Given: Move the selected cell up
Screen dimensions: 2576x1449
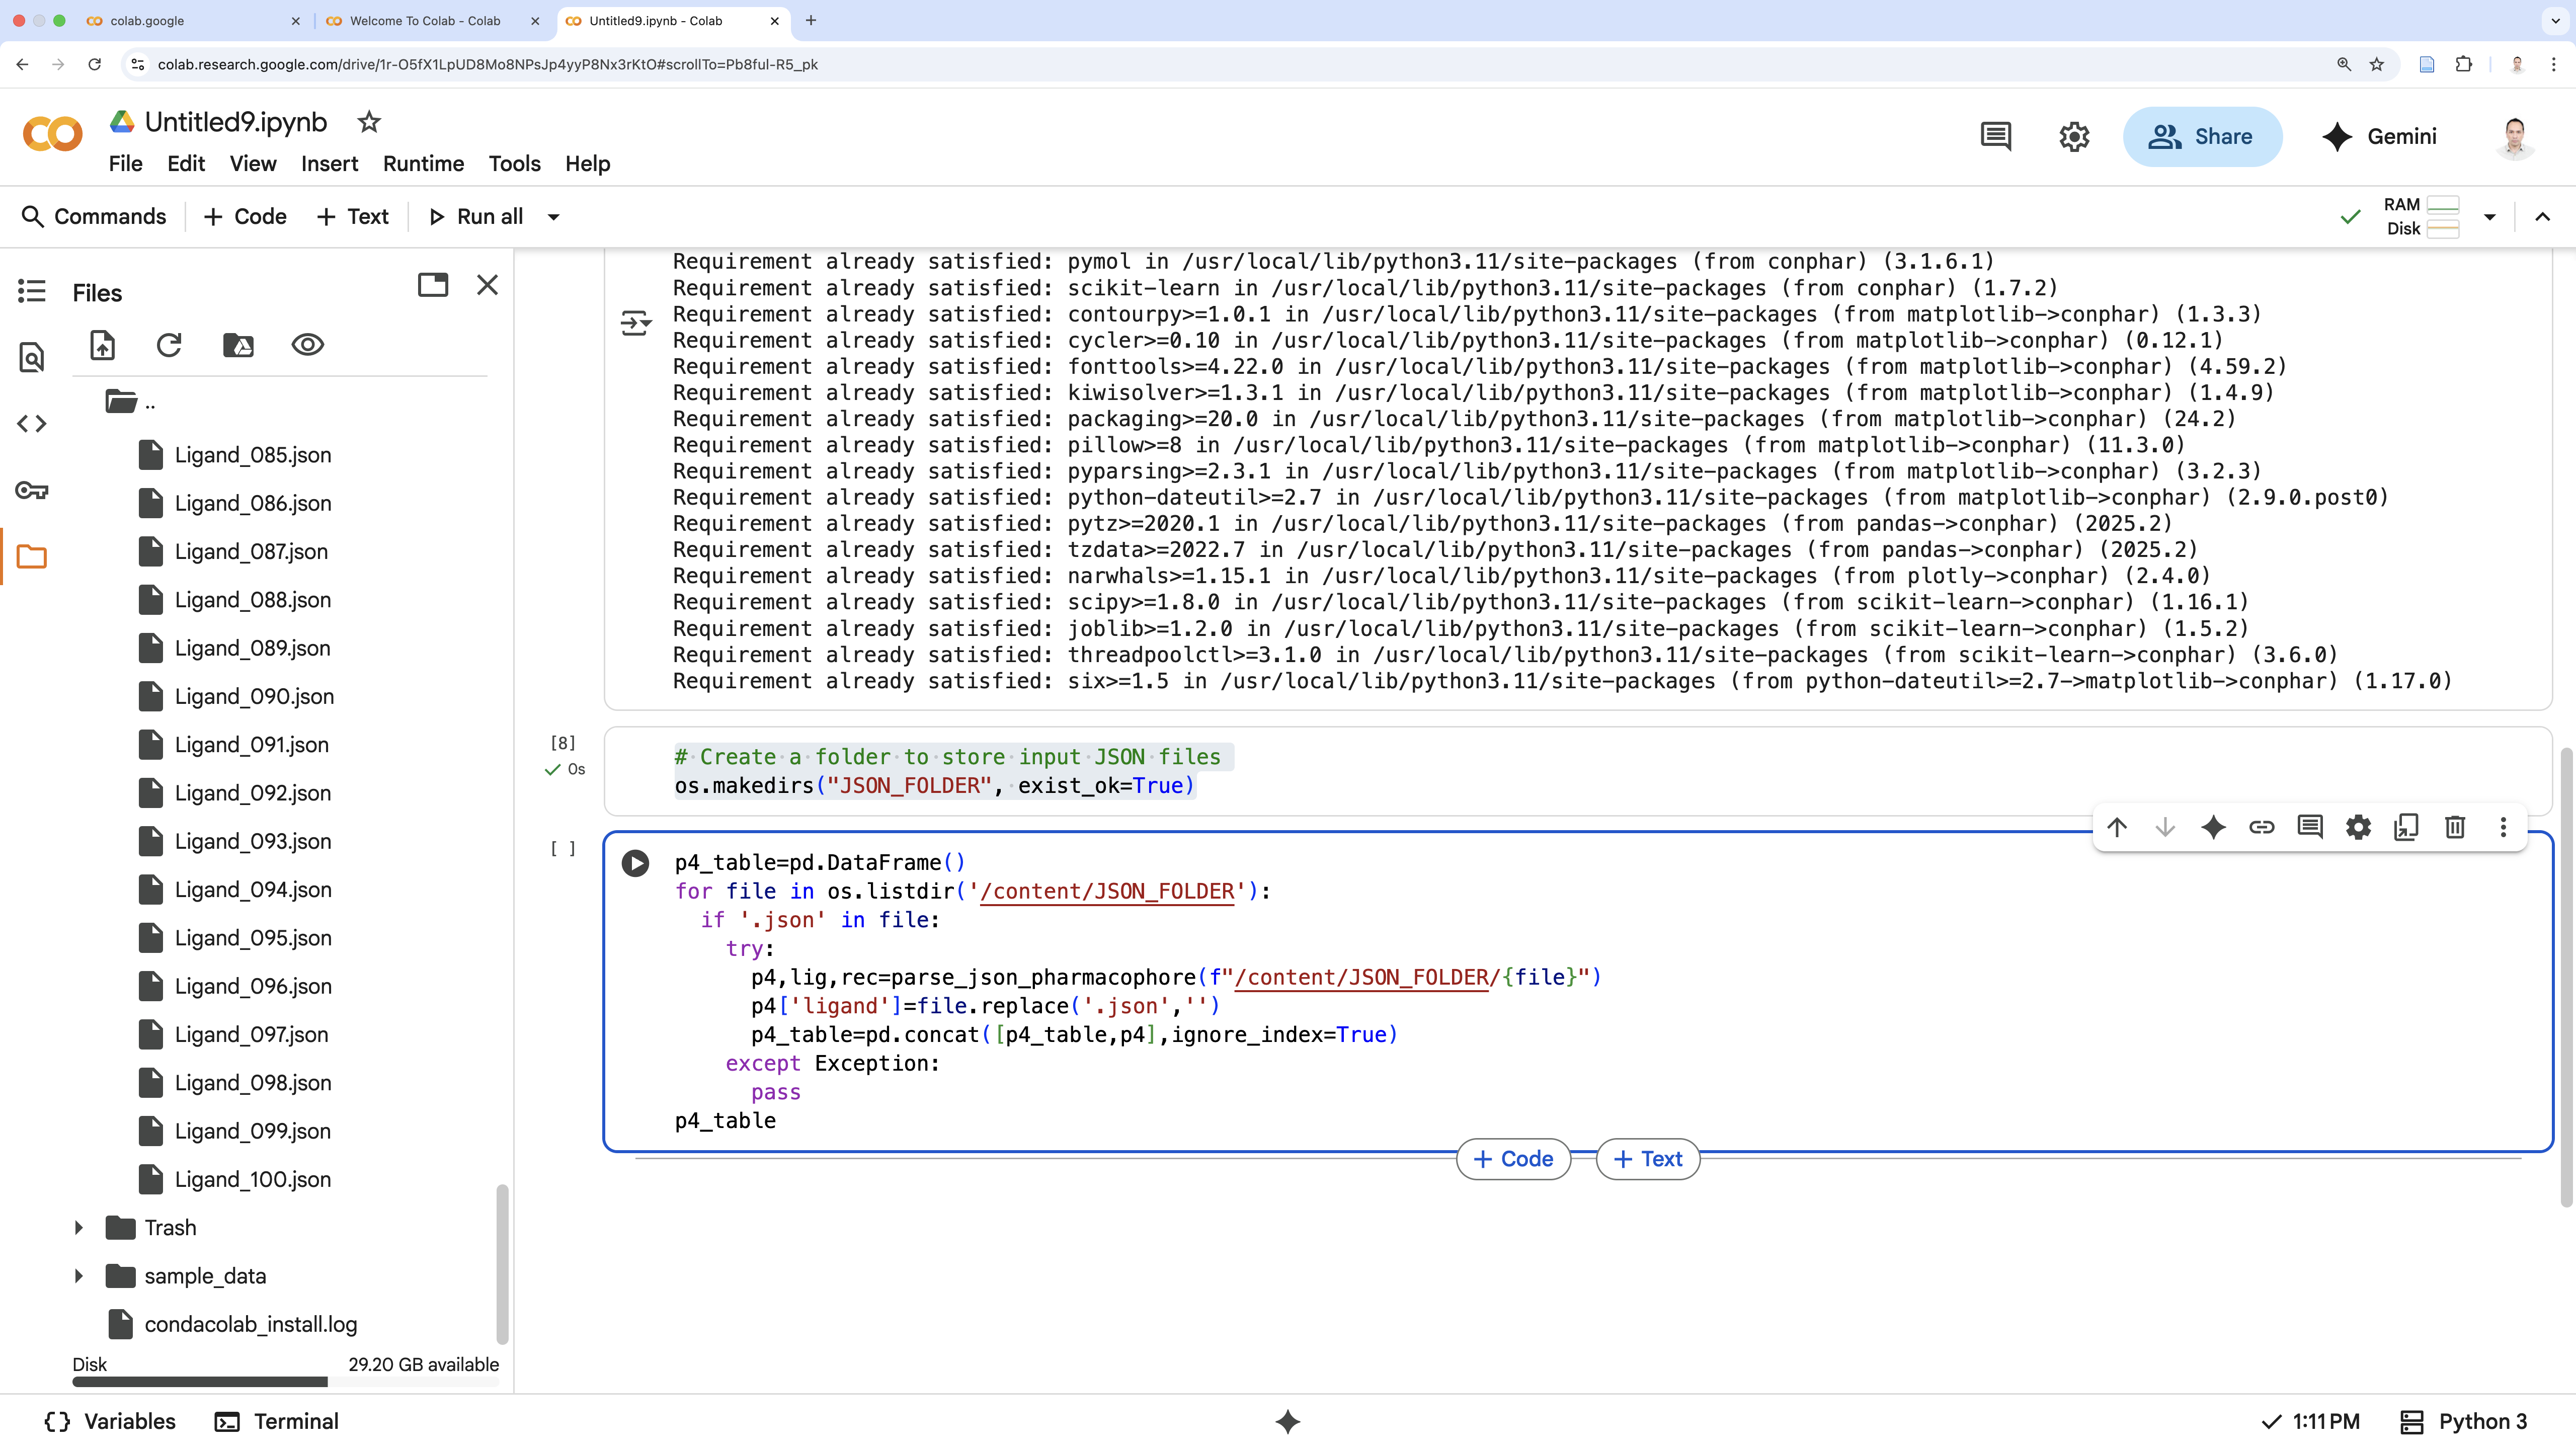Looking at the screenshot, I should [x=2116, y=827].
